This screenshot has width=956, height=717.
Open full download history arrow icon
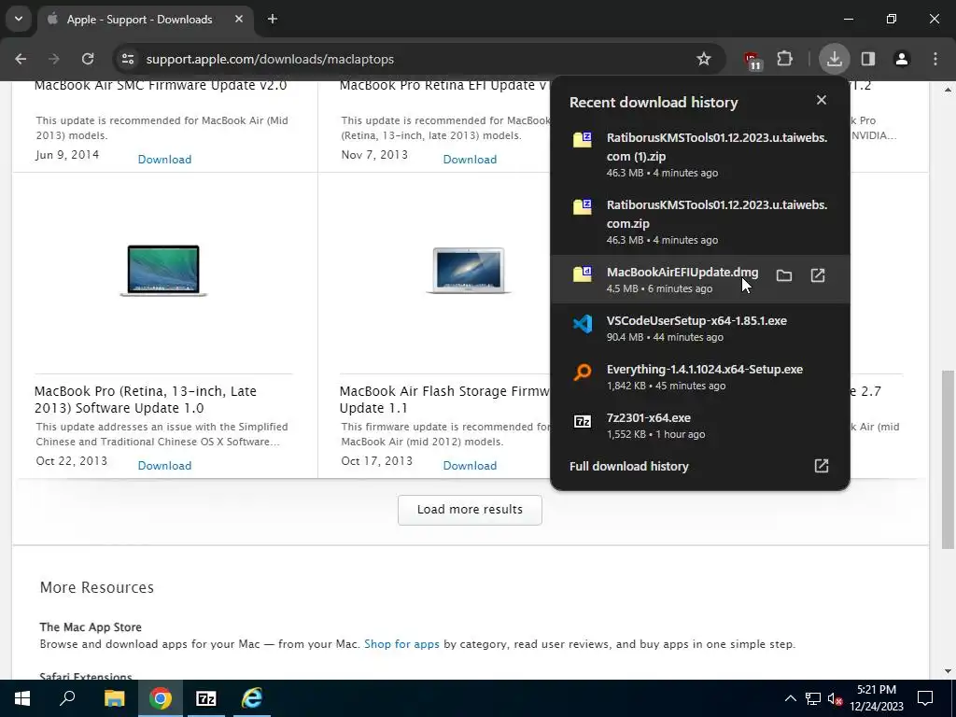tap(822, 466)
